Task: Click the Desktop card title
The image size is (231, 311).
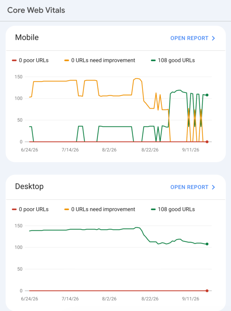Action: pos(29,186)
